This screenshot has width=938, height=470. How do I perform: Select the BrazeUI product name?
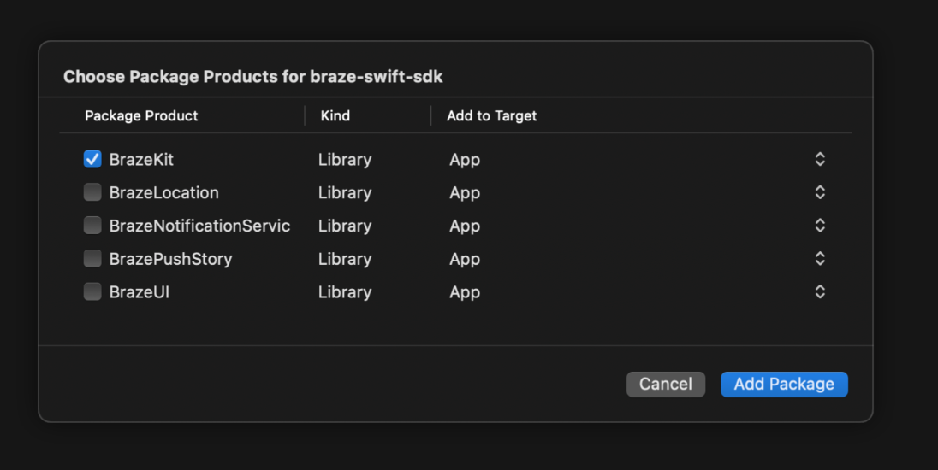coord(140,292)
